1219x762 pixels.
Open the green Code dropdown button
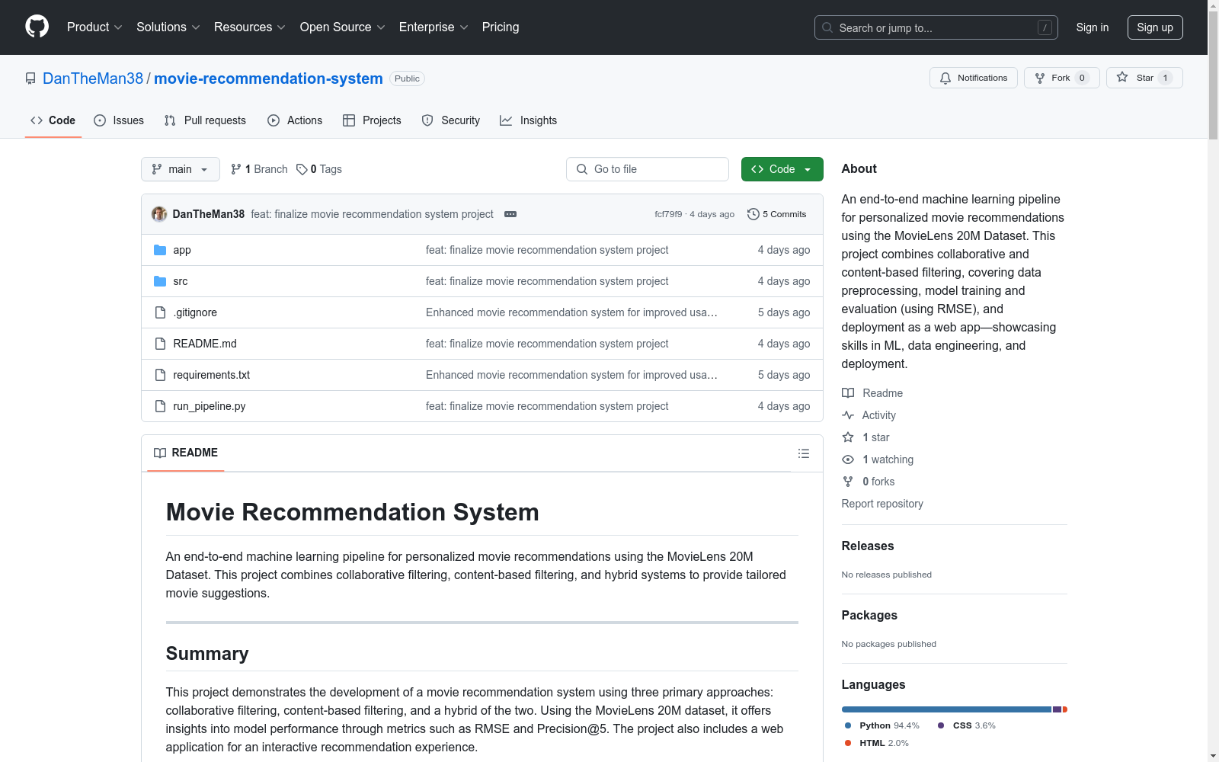782,169
